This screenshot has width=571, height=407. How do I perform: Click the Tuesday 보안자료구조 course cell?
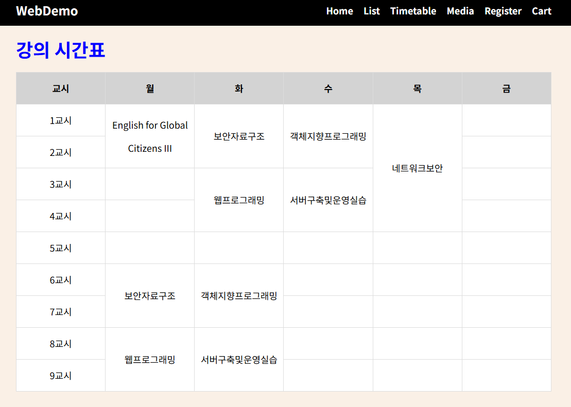(238, 136)
